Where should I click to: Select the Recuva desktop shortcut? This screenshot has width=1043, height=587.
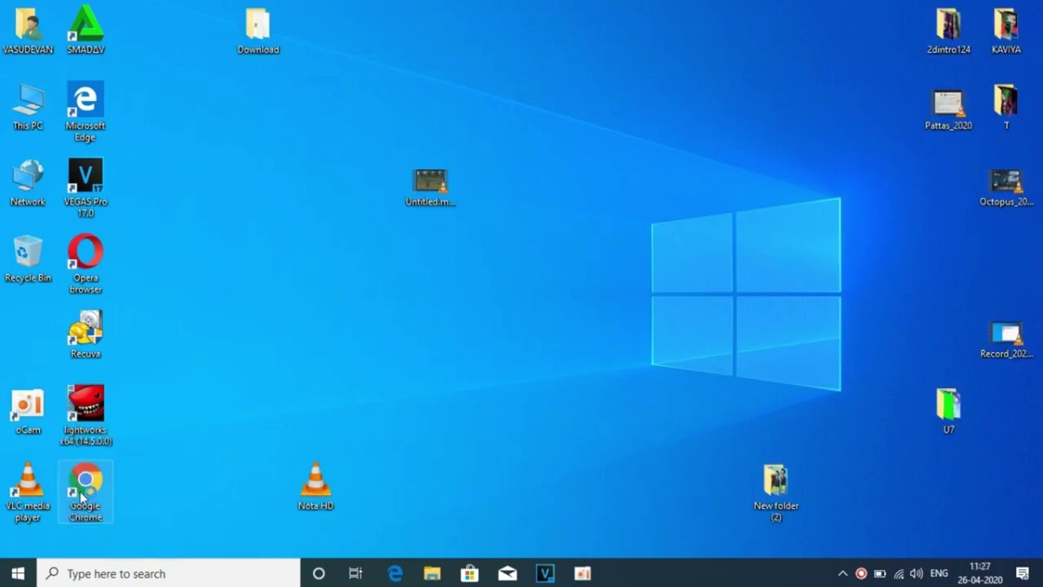86,334
